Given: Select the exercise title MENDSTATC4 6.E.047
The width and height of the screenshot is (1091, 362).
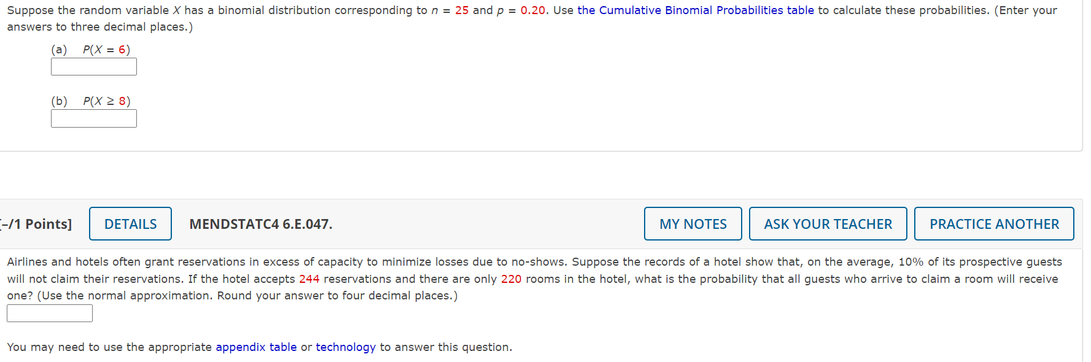Looking at the screenshot, I should (260, 224).
